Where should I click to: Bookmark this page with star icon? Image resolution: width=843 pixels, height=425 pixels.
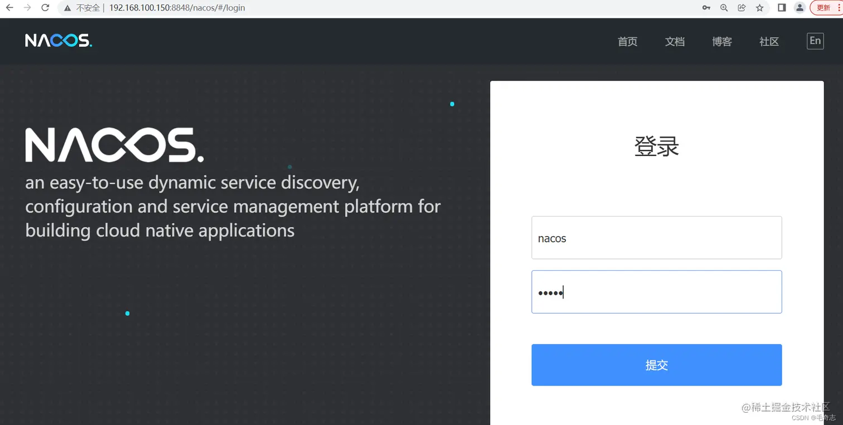(x=759, y=8)
